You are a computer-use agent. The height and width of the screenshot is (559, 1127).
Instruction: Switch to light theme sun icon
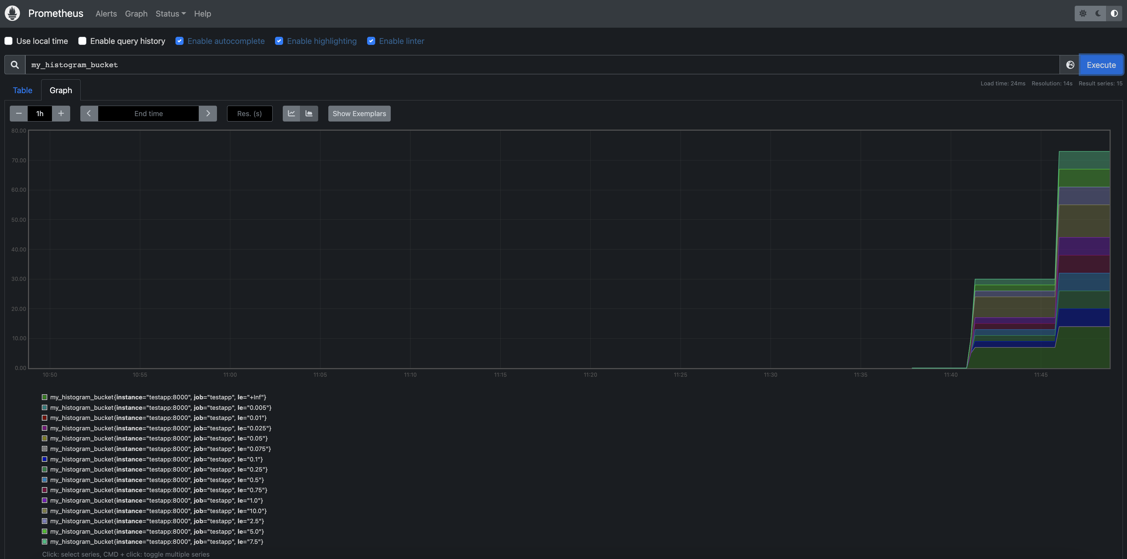[1083, 14]
